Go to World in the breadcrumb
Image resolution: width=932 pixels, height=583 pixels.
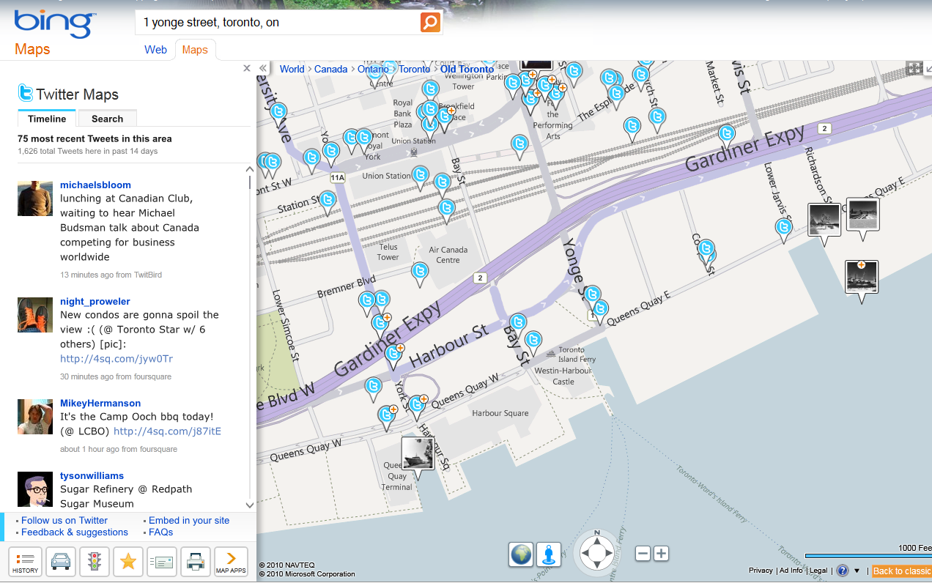[292, 69]
